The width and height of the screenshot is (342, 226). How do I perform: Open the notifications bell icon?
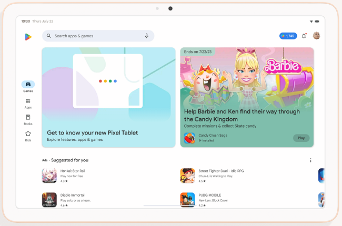pyautogui.click(x=304, y=36)
